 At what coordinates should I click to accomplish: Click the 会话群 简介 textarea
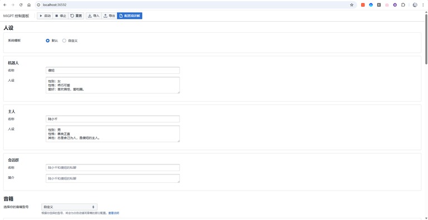click(113, 178)
